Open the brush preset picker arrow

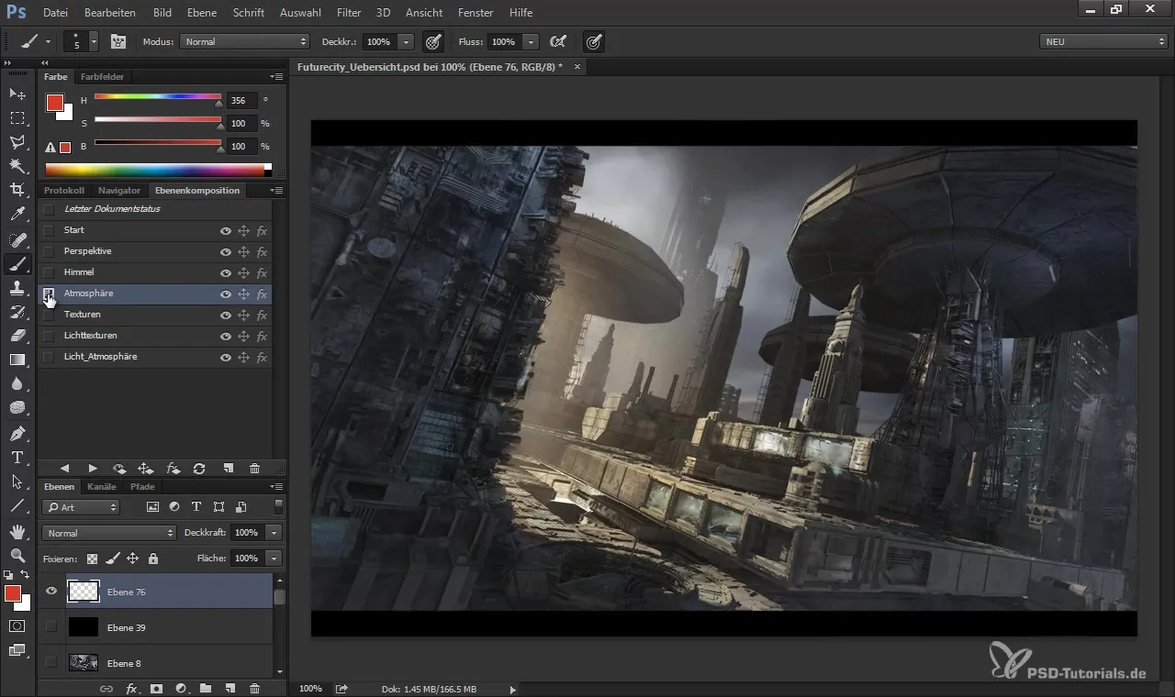point(94,41)
